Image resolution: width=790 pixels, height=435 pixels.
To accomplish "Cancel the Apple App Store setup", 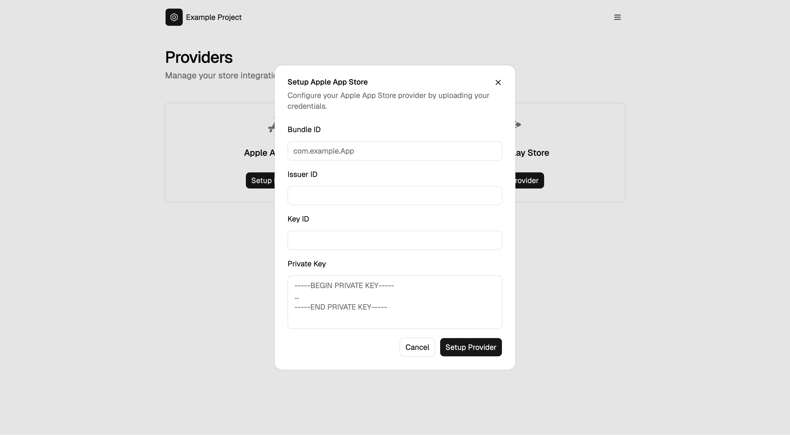I will click(417, 347).
